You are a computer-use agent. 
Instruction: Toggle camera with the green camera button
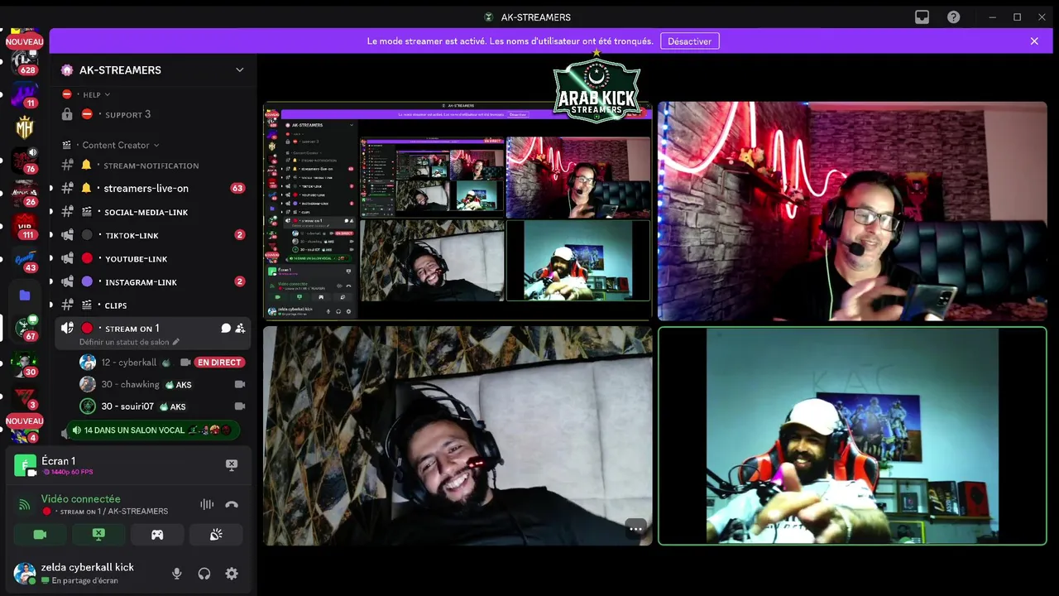[x=40, y=535]
